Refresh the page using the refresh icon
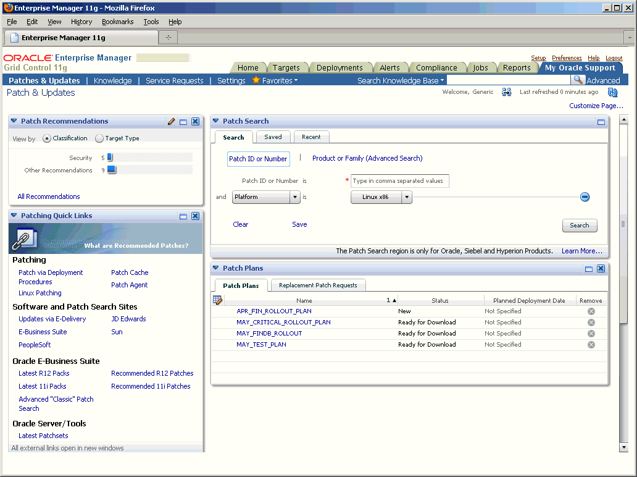This screenshot has height=477, width=637. [x=612, y=91]
